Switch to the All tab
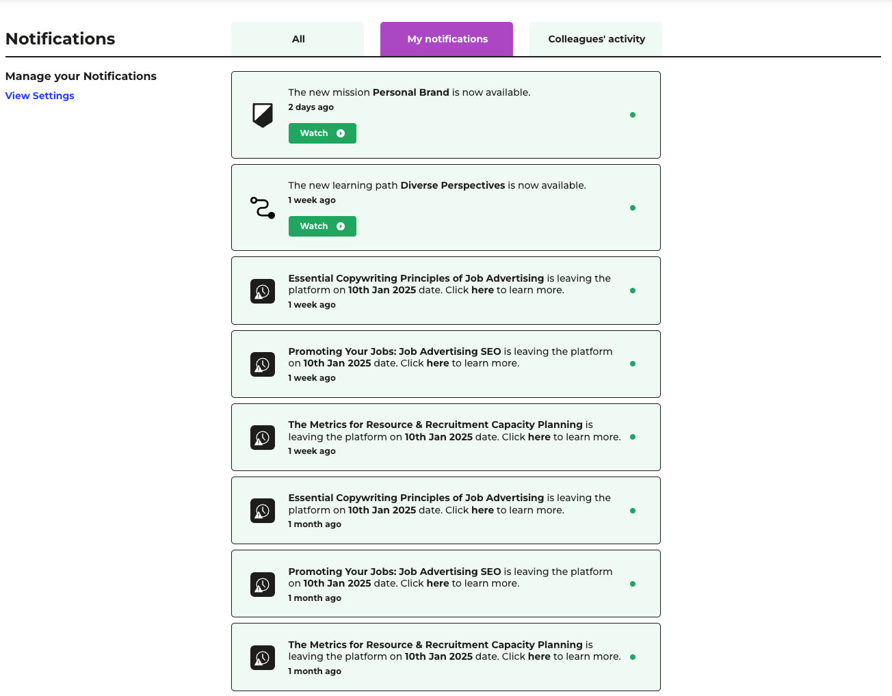The image size is (892, 696). point(298,39)
